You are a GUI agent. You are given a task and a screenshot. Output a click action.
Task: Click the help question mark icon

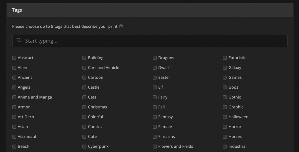coord(121,27)
